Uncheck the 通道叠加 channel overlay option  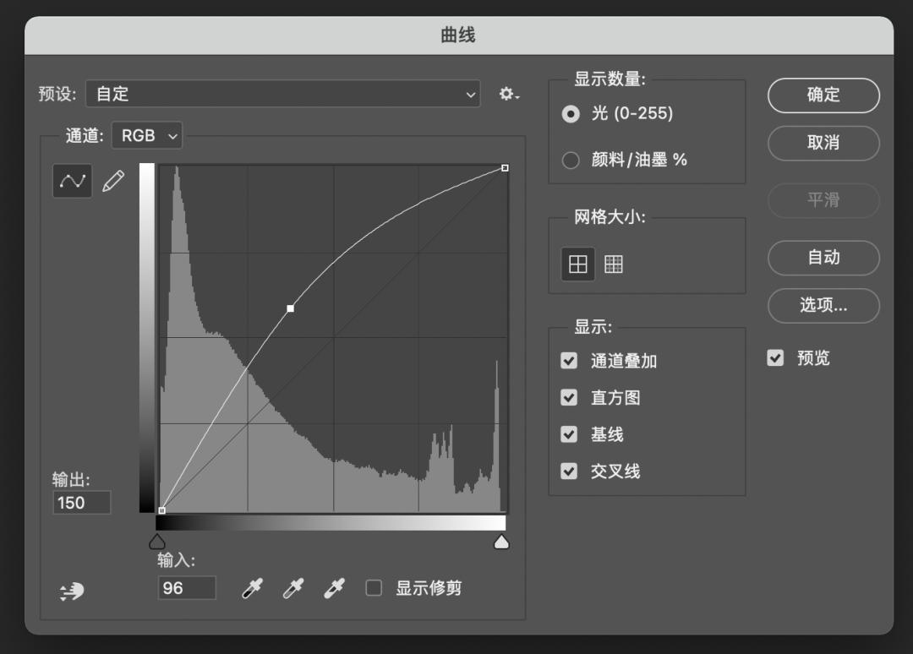pos(568,360)
